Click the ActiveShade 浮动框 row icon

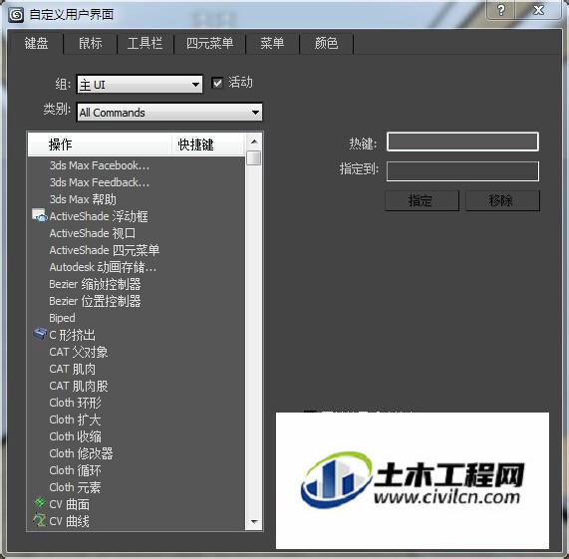40,215
